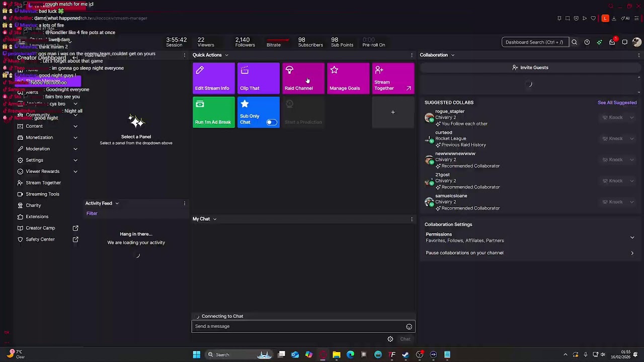The image size is (644, 362).
Task: Open Collaboration panel three-dot menu
Action: tap(639, 55)
